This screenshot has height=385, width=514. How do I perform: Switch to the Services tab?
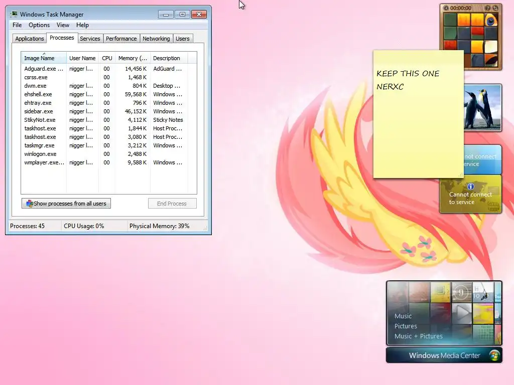pos(90,39)
